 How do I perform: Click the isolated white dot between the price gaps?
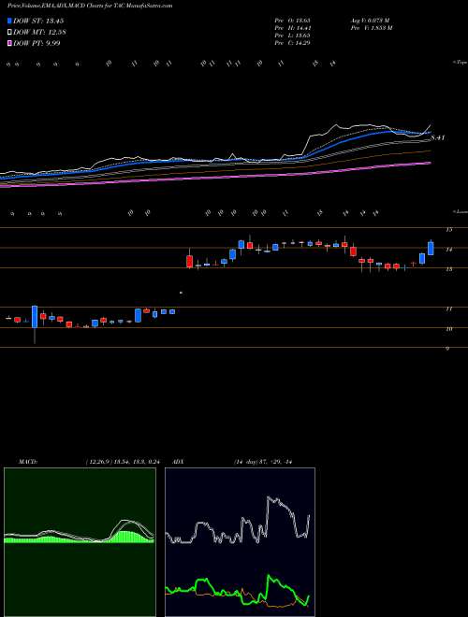point(181,293)
